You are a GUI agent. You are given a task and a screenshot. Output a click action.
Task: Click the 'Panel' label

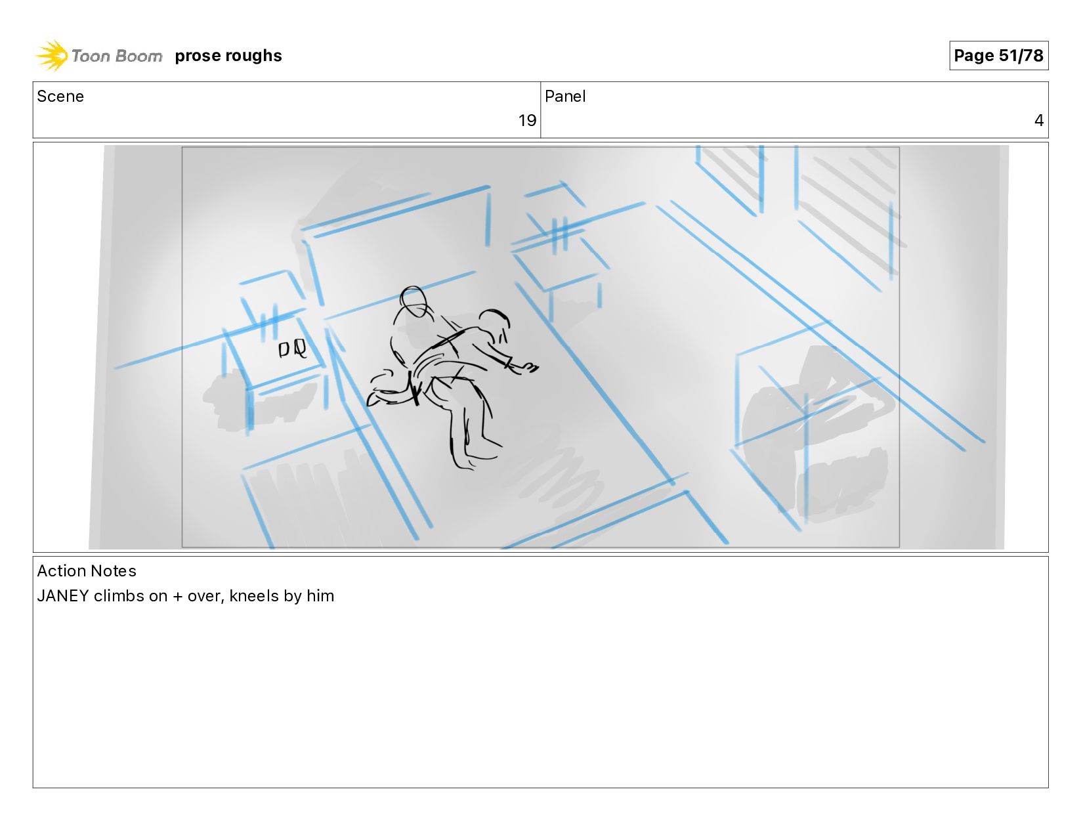tap(565, 97)
